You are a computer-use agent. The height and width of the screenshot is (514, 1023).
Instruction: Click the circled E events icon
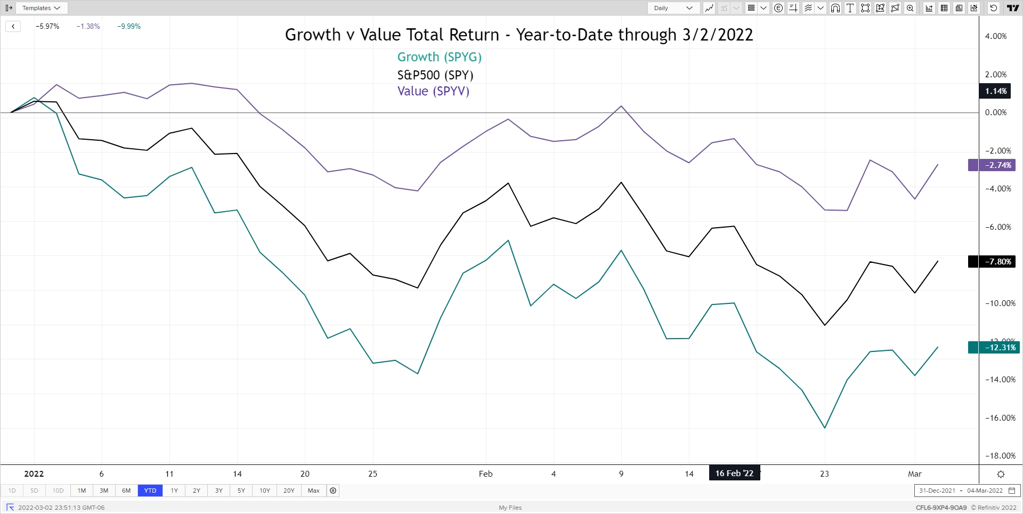point(778,8)
